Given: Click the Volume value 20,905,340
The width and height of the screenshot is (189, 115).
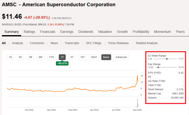Looking at the screenshot, I should click(177, 98).
